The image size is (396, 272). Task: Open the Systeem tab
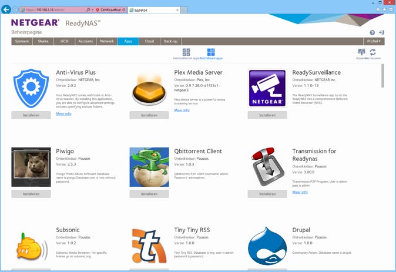[x=22, y=41]
